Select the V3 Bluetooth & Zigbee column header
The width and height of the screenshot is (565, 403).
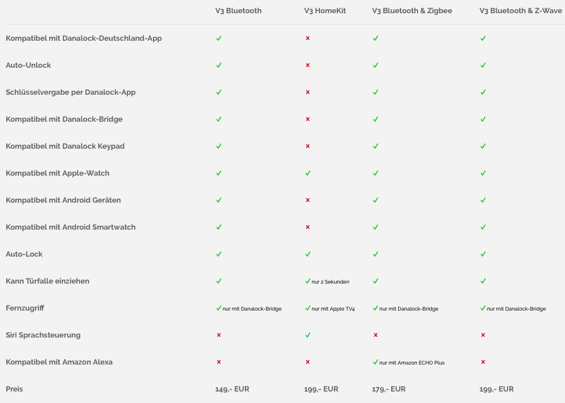[412, 11]
